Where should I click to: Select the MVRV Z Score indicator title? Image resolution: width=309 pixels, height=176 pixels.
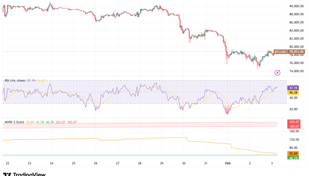[14, 122]
